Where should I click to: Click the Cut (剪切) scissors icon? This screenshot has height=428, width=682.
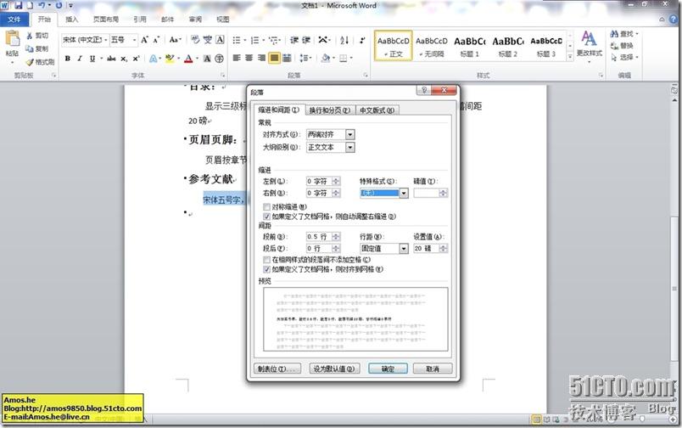pyautogui.click(x=30, y=36)
